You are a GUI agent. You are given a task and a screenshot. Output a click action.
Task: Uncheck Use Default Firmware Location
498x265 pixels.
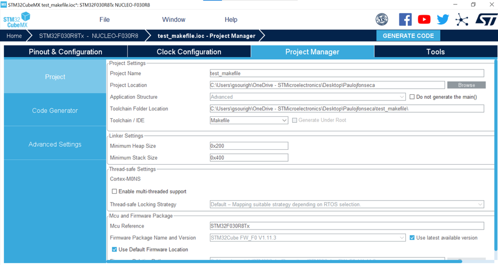tap(114, 250)
